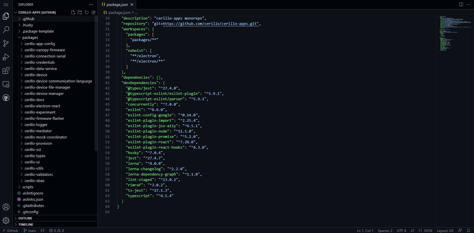Open the Remote Explorer view
The width and height of the screenshot is (474, 233).
point(6,84)
